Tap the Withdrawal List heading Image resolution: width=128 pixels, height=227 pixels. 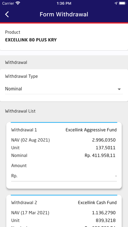pyautogui.click(x=20, y=111)
